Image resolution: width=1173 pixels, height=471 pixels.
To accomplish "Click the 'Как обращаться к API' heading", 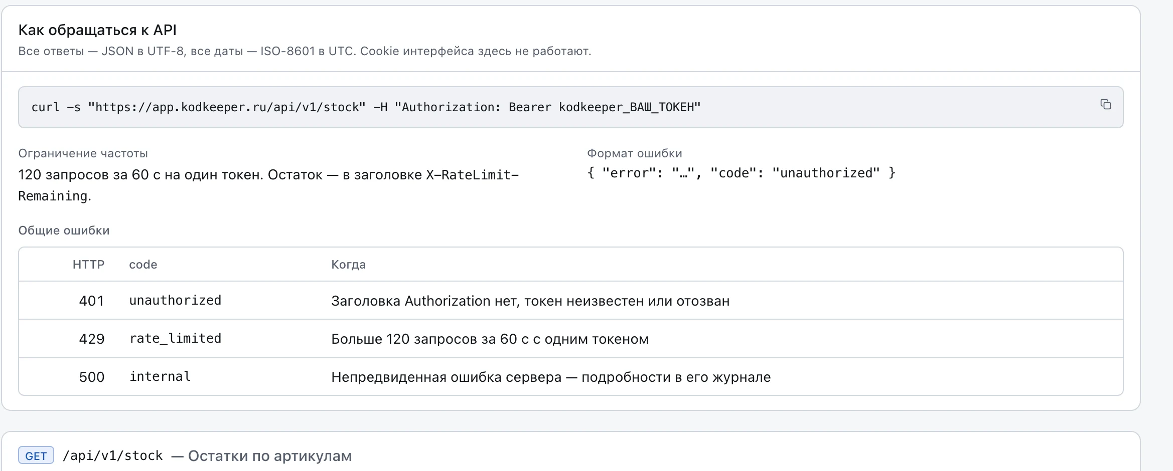I will [x=97, y=30].
